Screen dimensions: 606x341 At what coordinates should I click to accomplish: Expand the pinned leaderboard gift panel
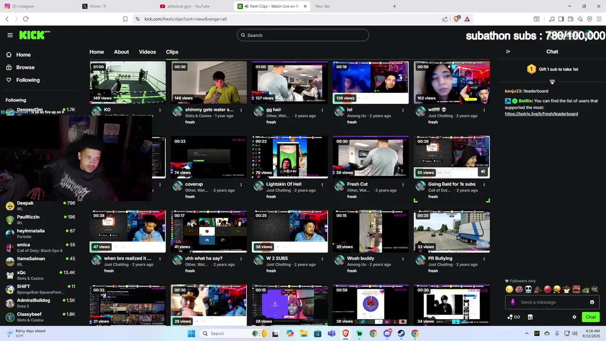click(552, 82)
